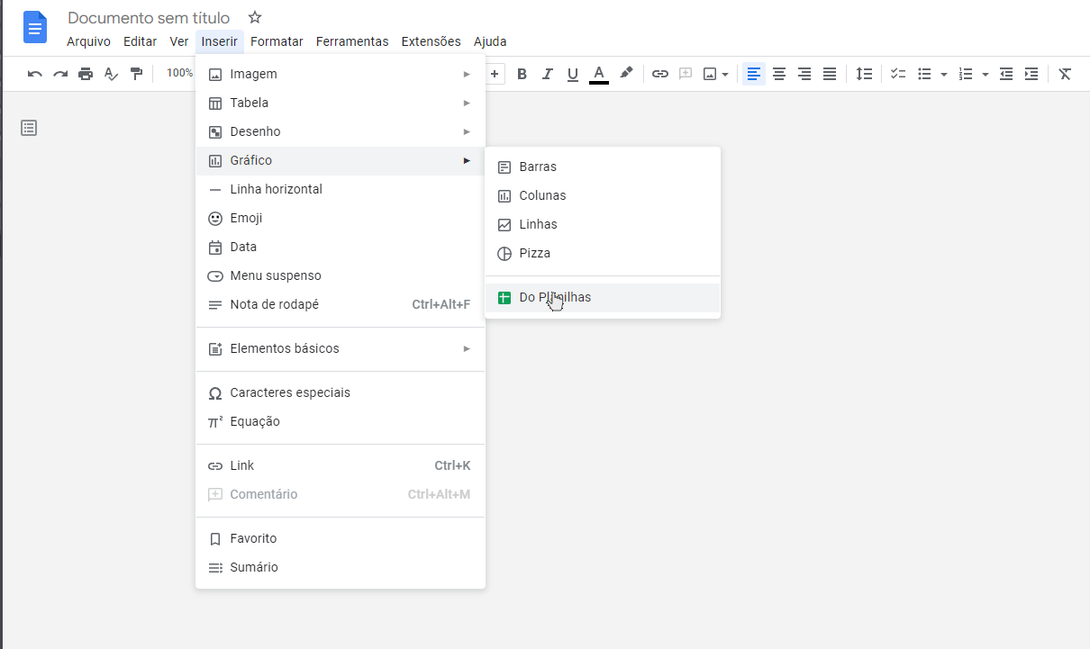Toggle underline formatting
1090x649 pixels.
tap(572, 74)
